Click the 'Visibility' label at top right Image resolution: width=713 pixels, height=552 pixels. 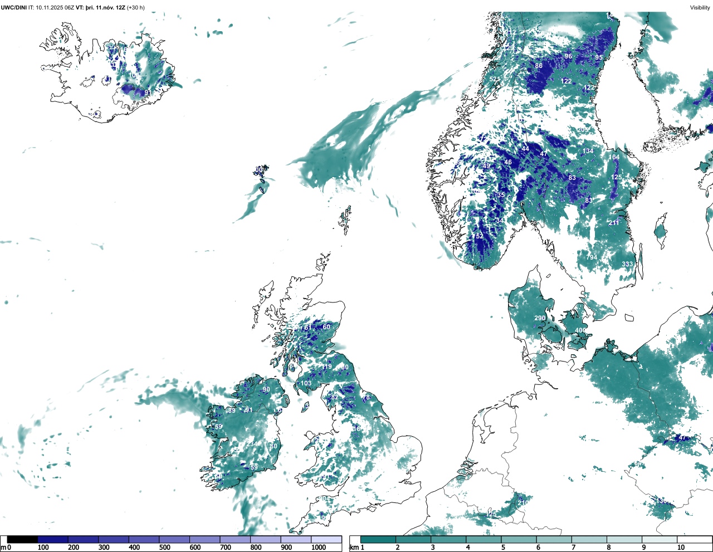[700, 8]
